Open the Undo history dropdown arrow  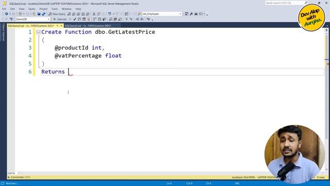pos(113,14)
